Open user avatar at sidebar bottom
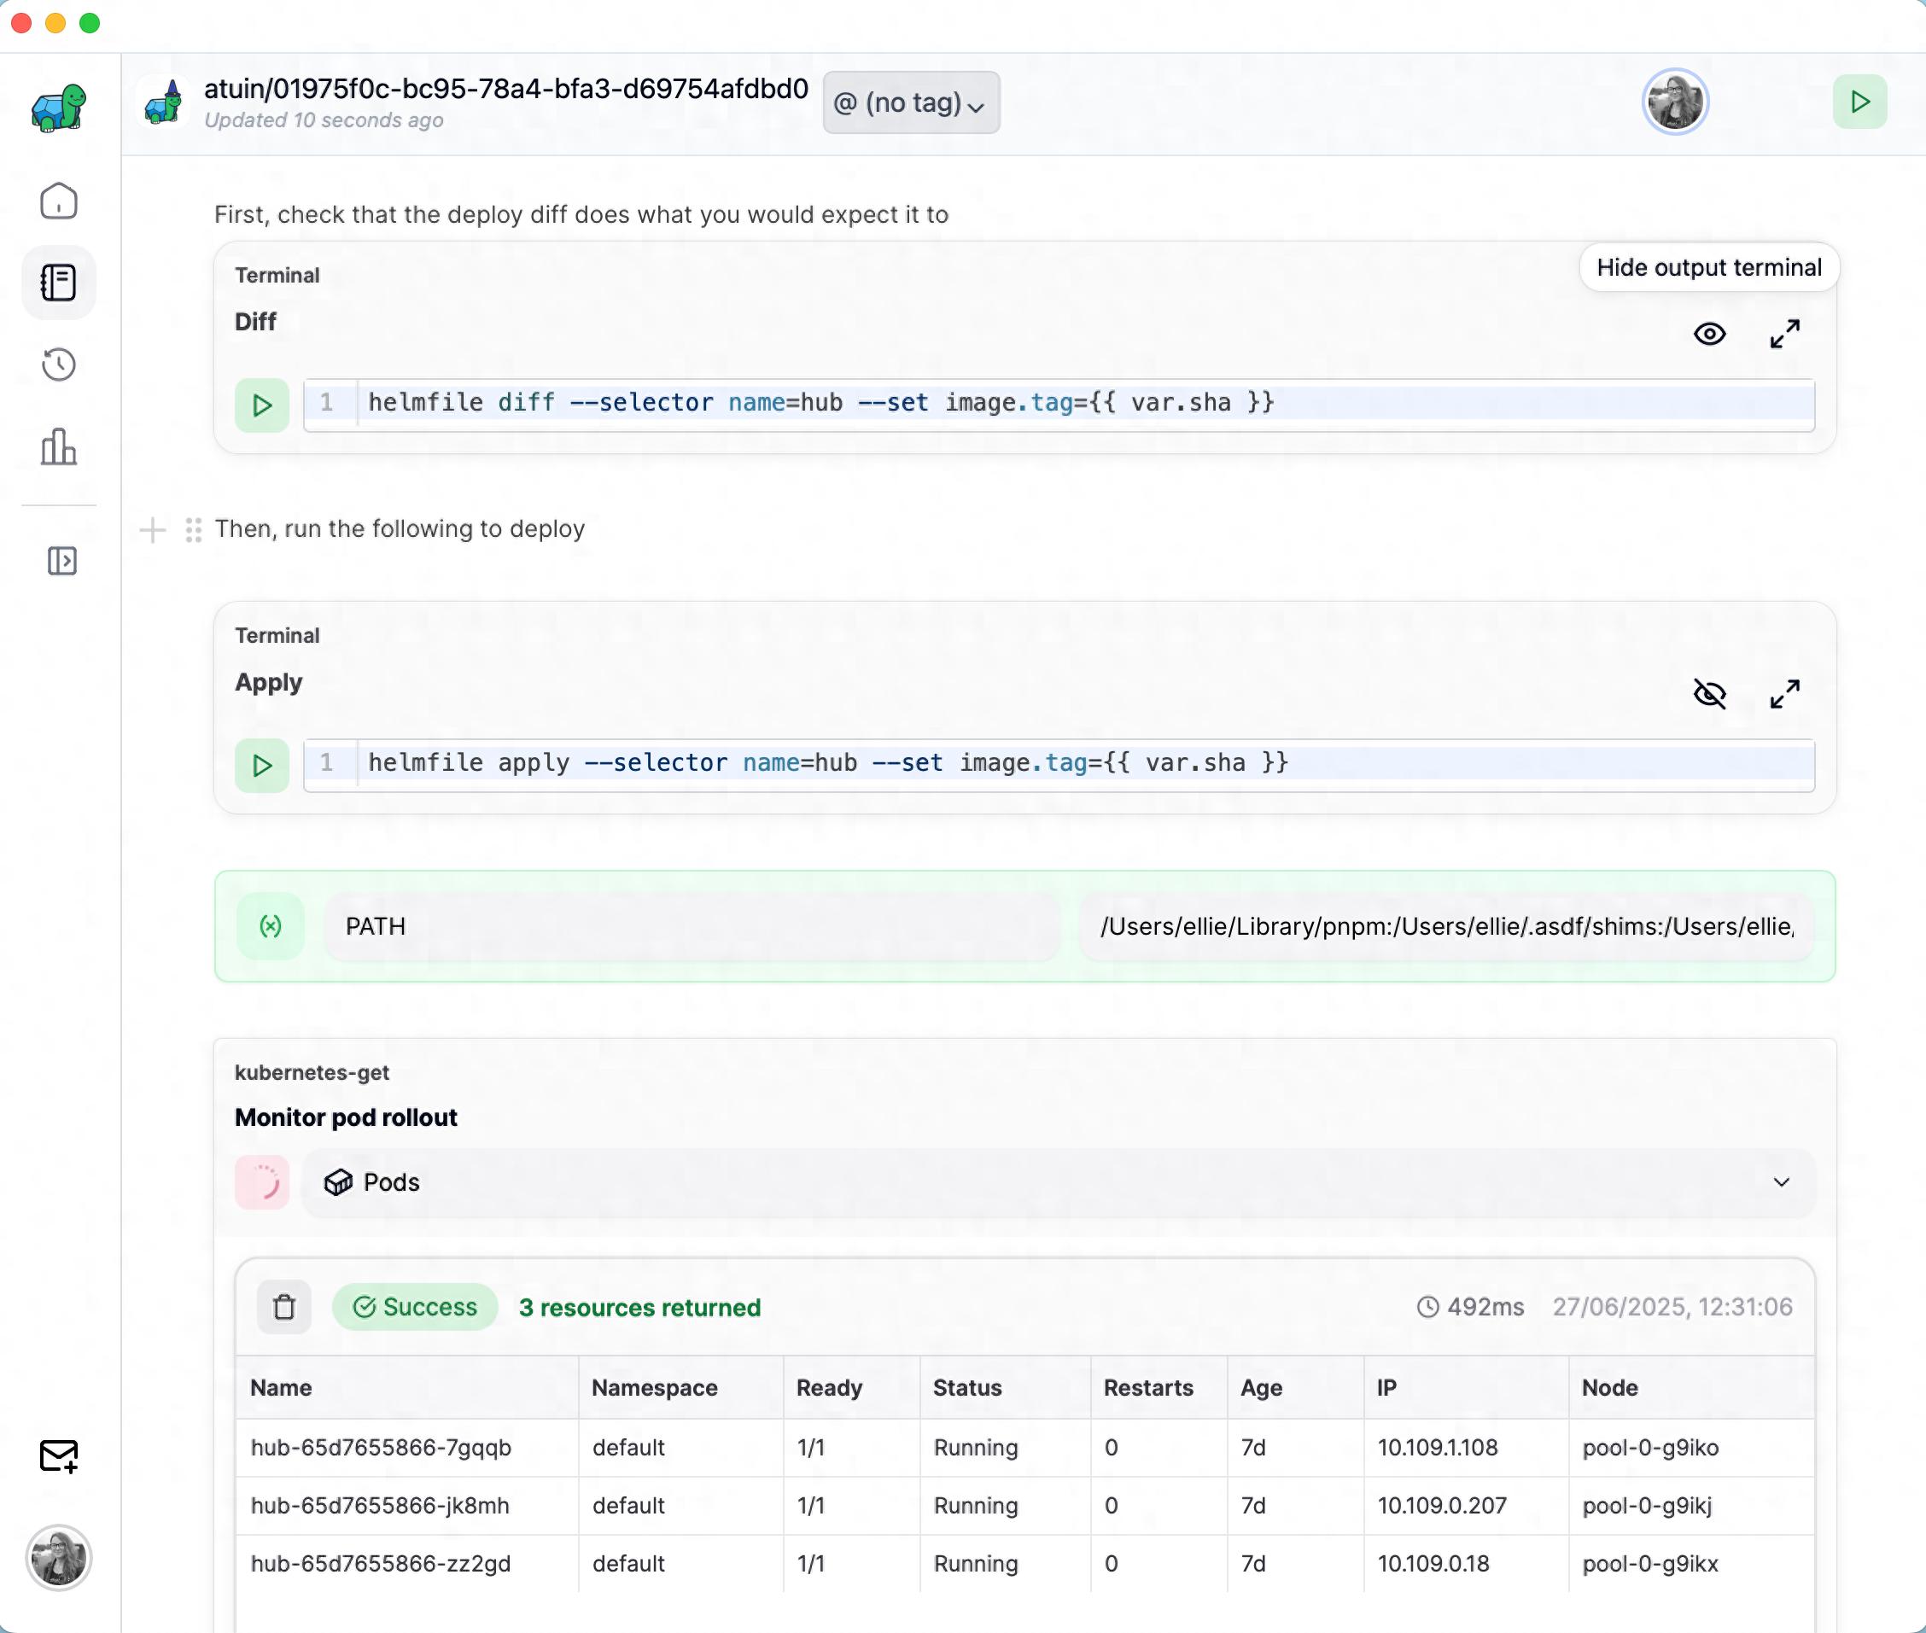Image resolution: width=1926 pixels, height=1633 pixels. (58, 1558)
